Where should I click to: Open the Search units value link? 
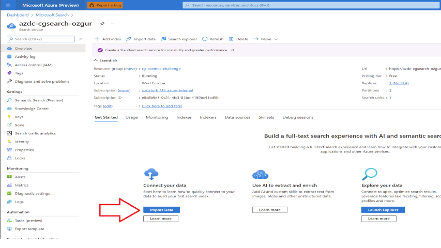click(390, 98)
